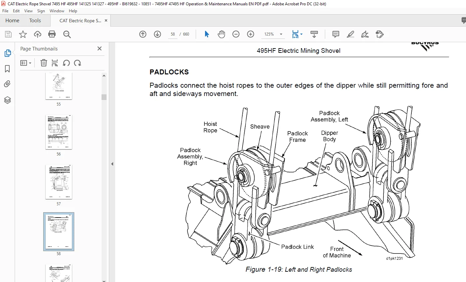This screenshot has width=466, height=282.
Task: Open the Sign menu
Action: 41,11
